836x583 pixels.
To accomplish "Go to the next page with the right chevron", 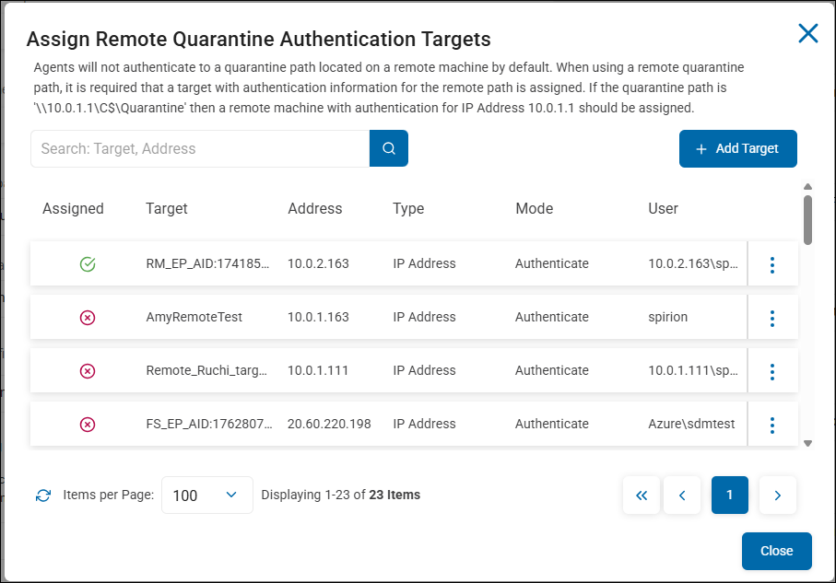I will (777, 496).
